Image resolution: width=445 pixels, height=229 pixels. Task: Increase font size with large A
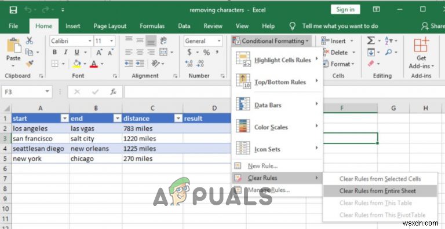coord(99,53)
